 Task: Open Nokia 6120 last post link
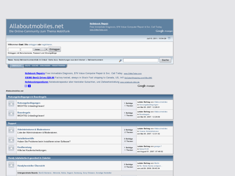coord(144,149)
